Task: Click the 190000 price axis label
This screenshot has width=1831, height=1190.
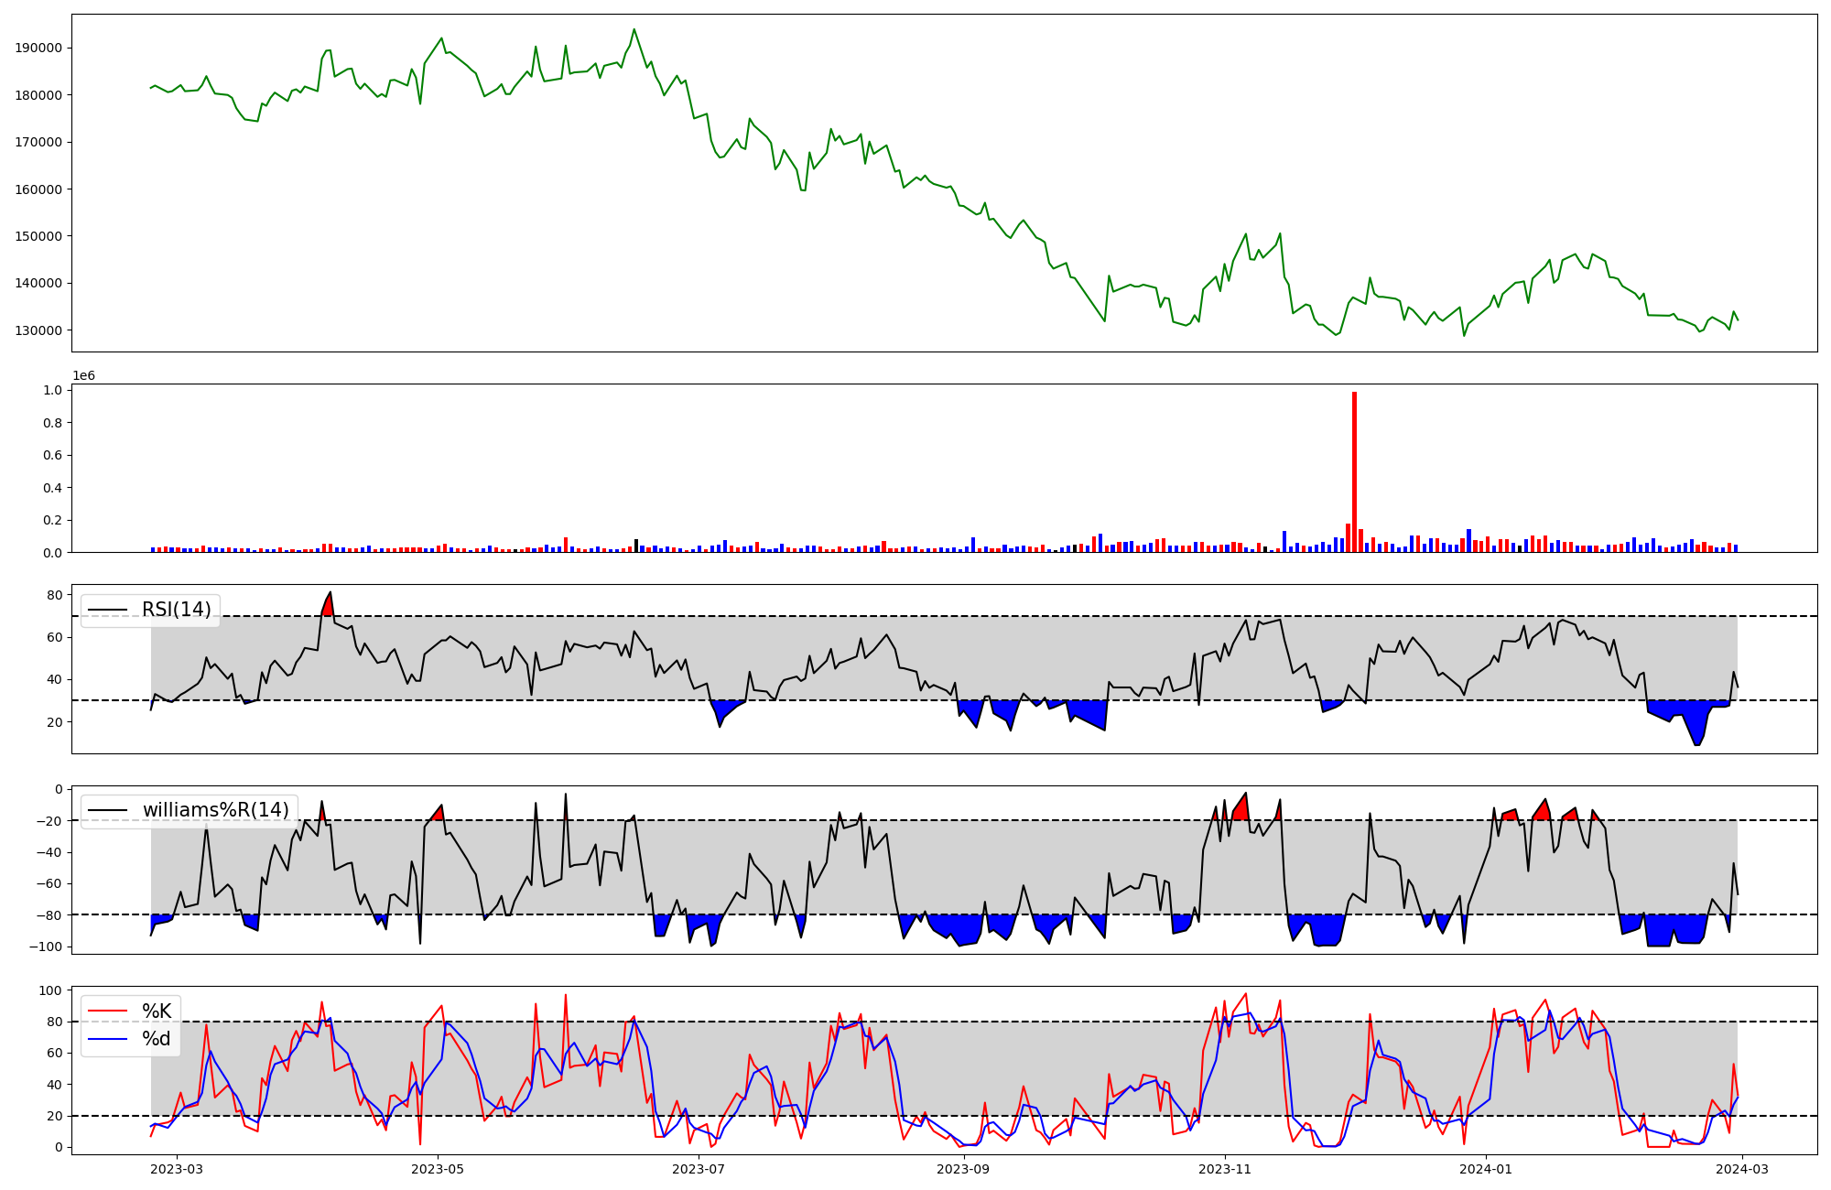Action: [x=38, y=48]
